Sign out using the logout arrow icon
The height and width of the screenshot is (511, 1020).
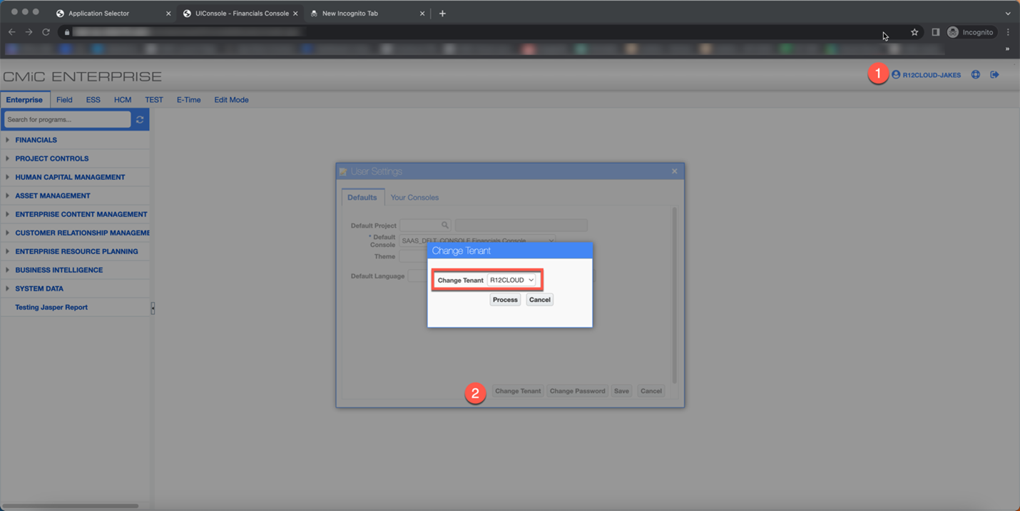pyautogui.click(x=994, y=74)
